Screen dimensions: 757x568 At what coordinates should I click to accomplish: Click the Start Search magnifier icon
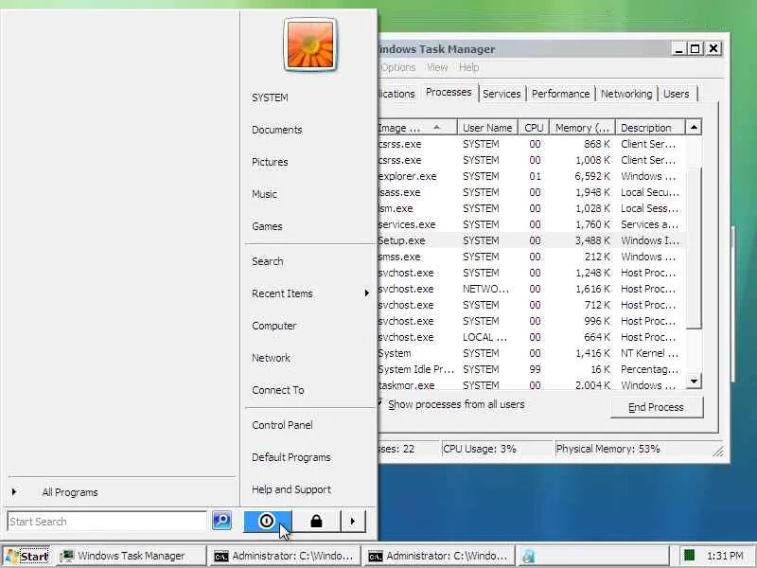pos(222,521)
